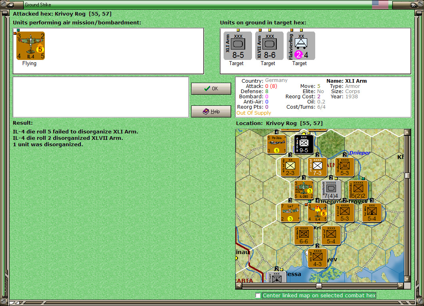
Task: Click the map's horizontal scrollbar right arrow
Action: (x=401, y=286)
